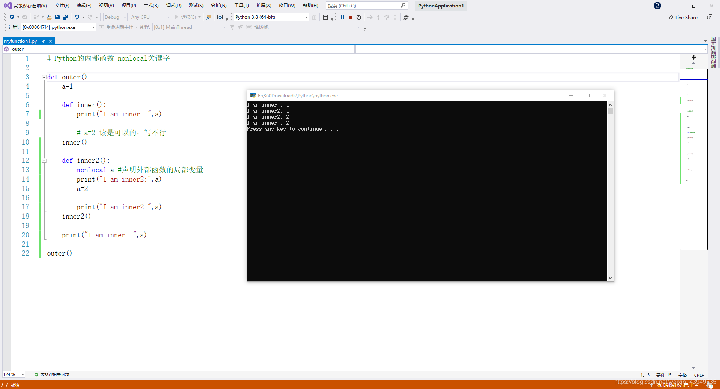Click the 生命周期事件 button

pos(116,27)
